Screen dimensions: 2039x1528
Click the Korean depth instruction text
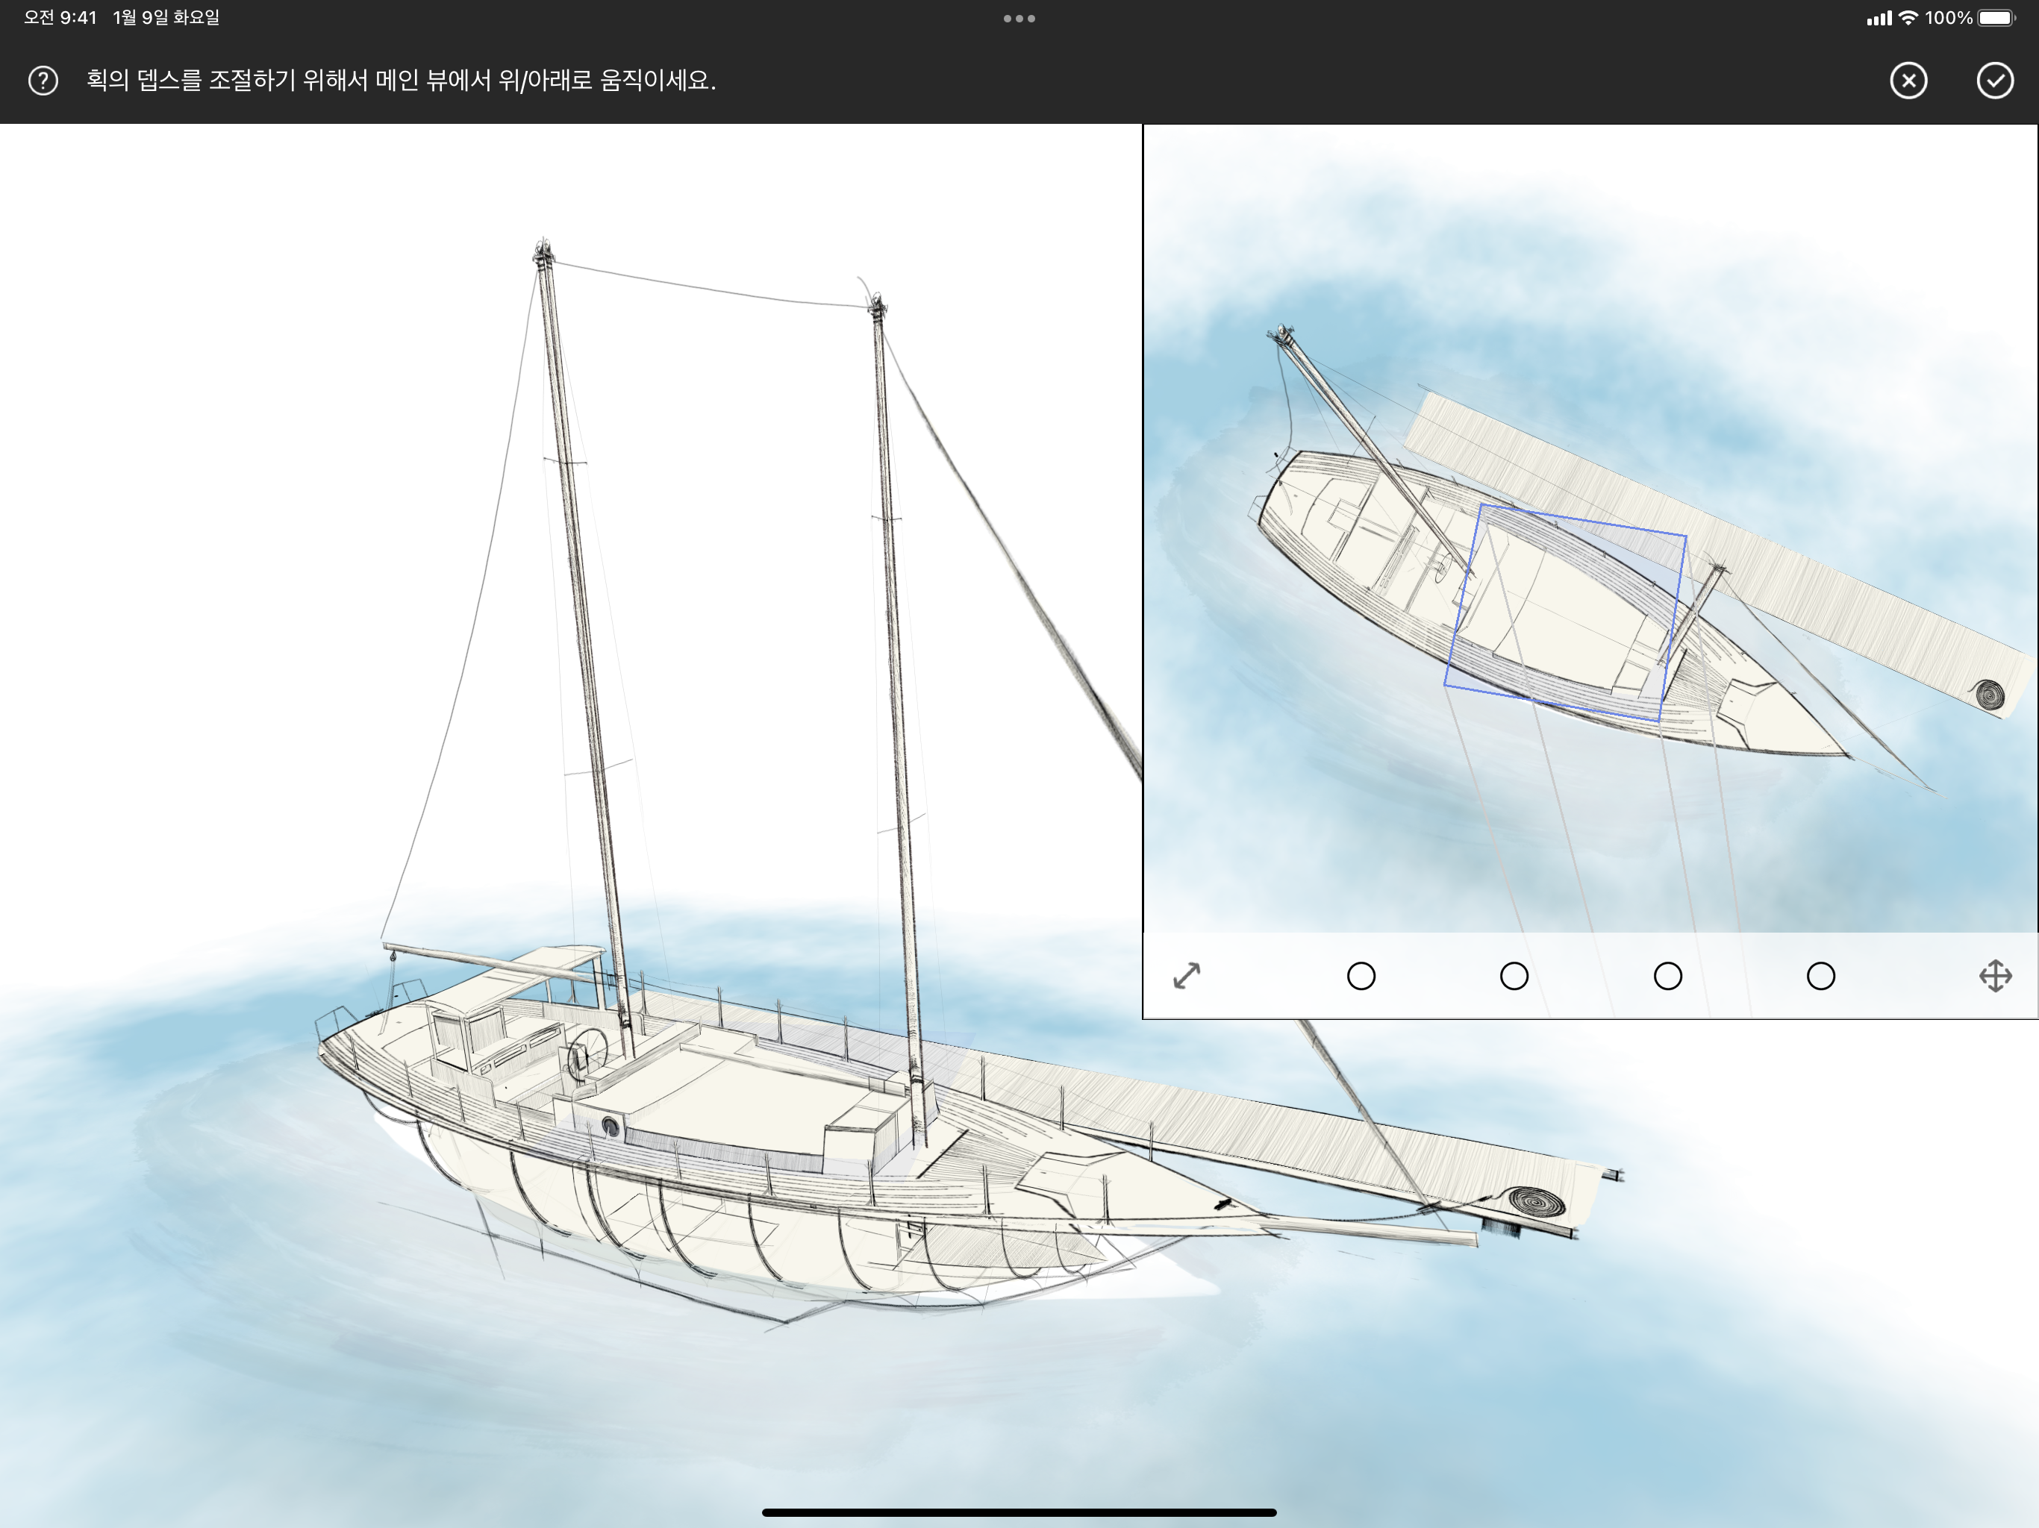click(401, 80)
